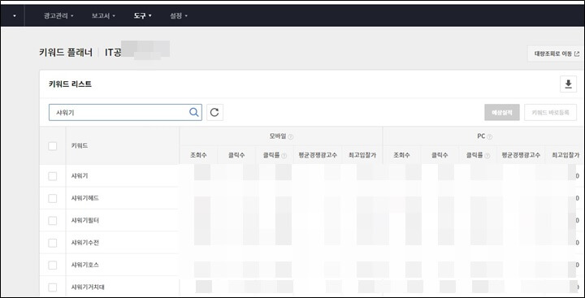The height and width of the screenshot is (298, 585).
Task: Open help icon beside mobile 클릭률
Action: click(284, 156)
